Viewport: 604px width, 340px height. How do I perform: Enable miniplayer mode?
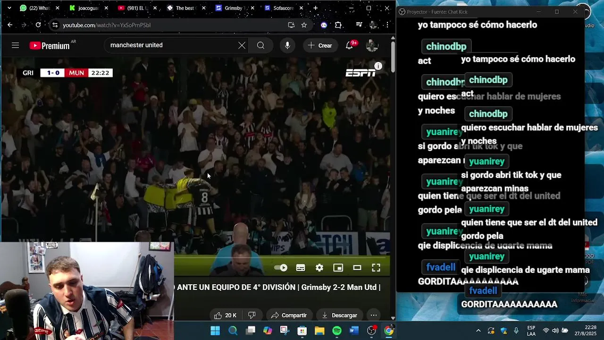338,268
